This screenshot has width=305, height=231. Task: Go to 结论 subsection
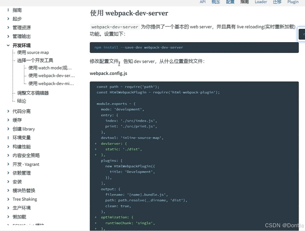click(x=21, y=101)
